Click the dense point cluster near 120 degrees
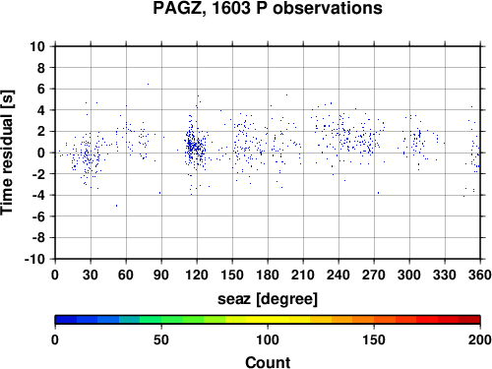The image size is (492, 369). pyautogui.click(x=196, y=147)
